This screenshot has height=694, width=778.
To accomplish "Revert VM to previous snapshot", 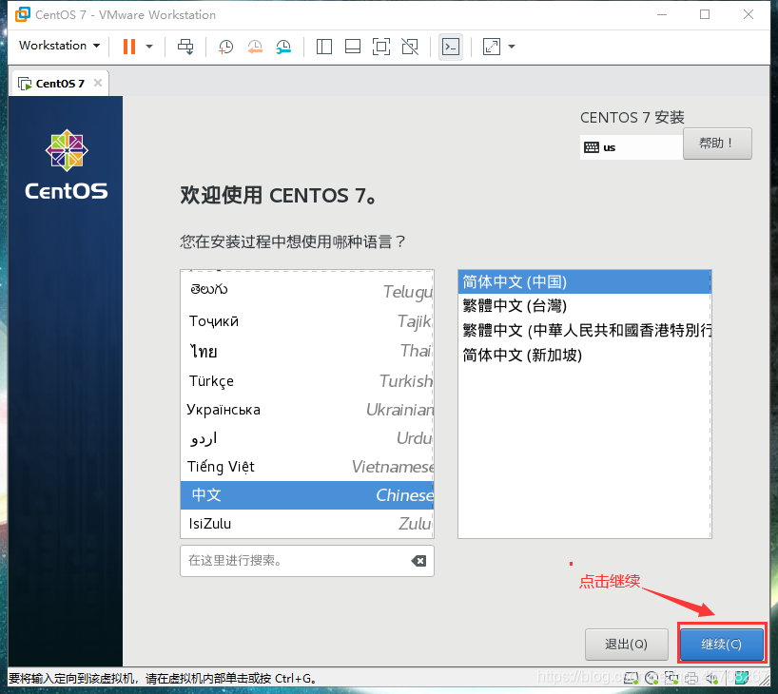I will (255, 48).
